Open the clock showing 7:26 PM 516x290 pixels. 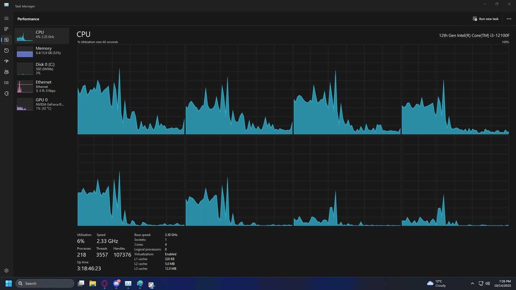503,283
